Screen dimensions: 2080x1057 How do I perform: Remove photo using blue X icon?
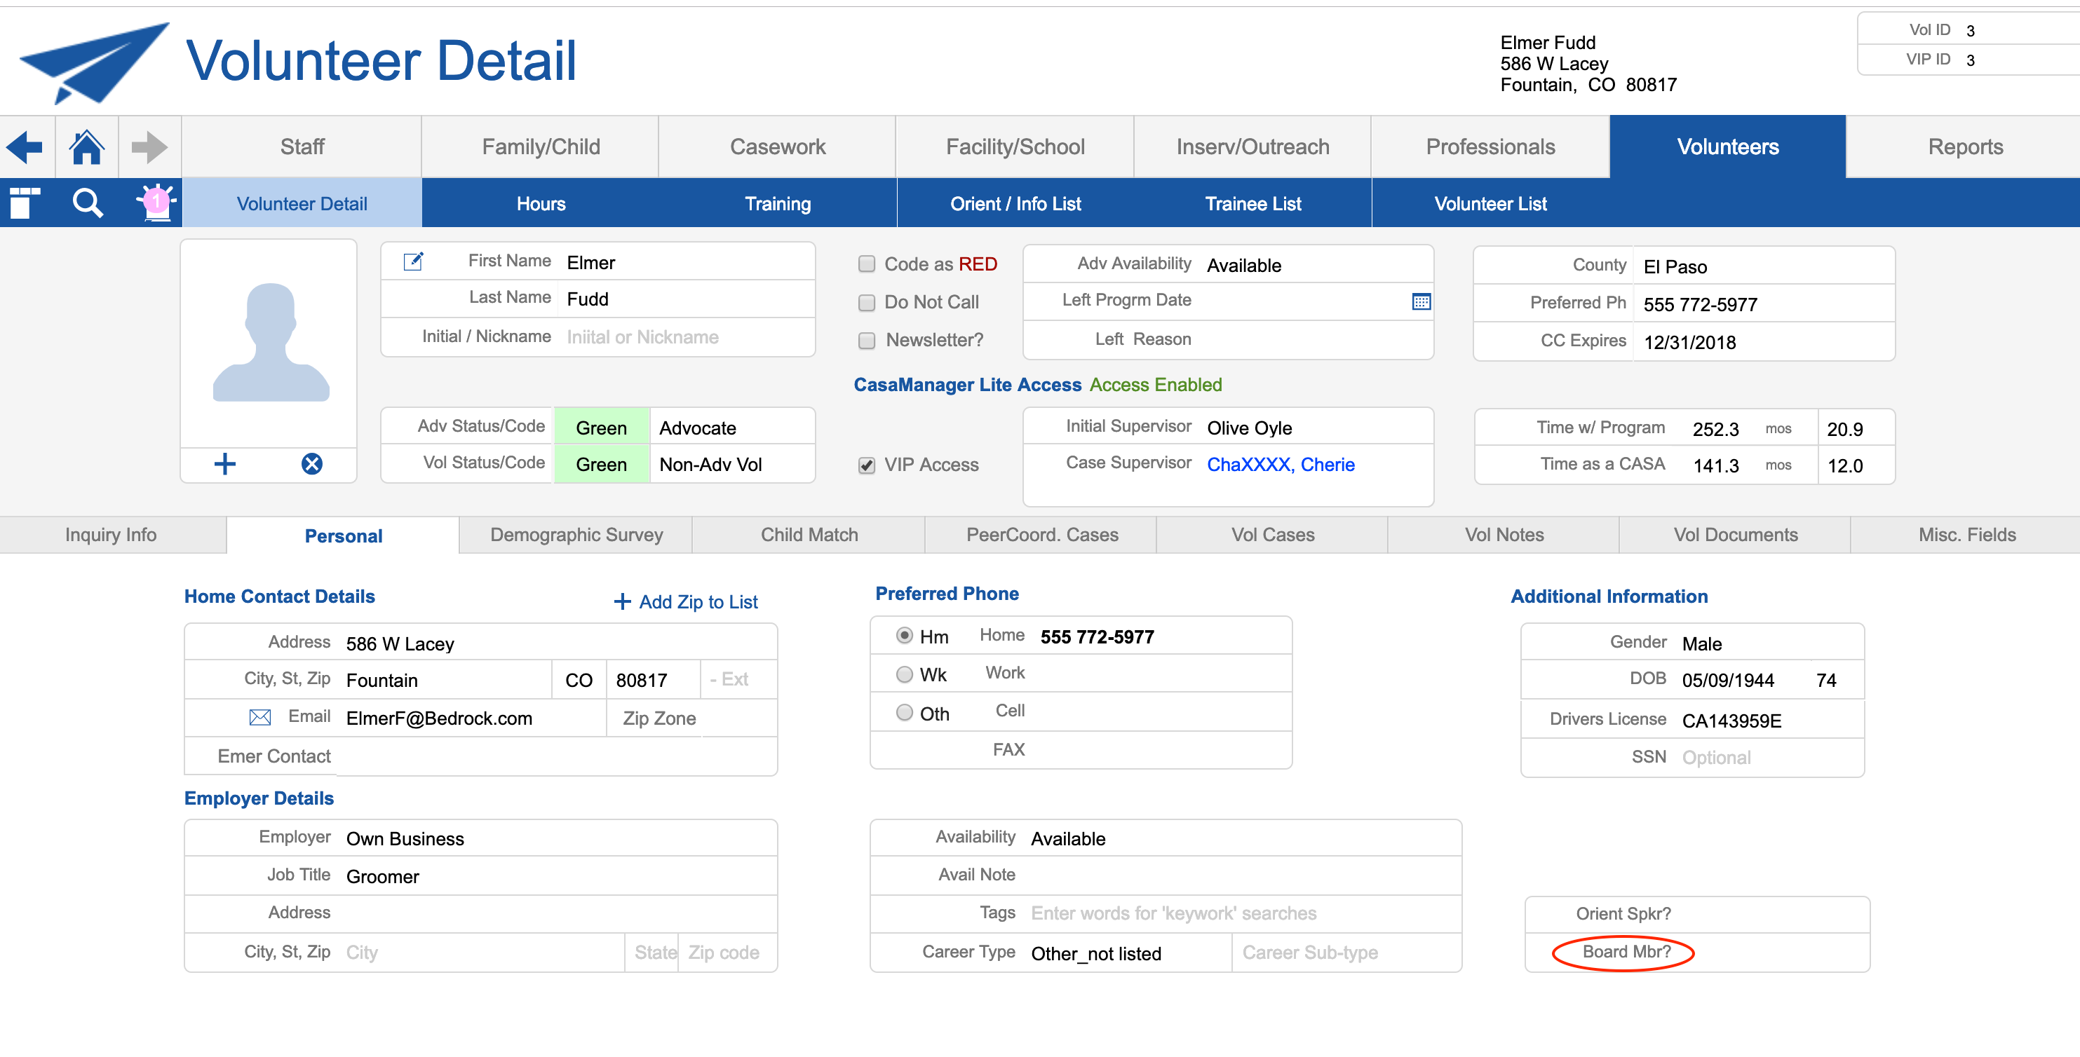[x=311, y=464]
